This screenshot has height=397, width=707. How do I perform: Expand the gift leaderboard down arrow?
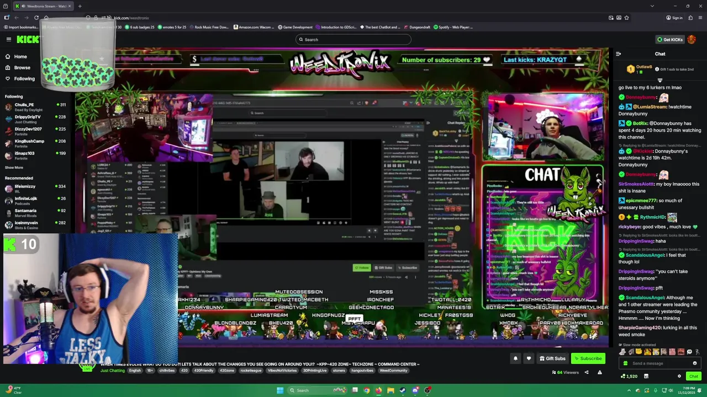(x=659, y=81)
